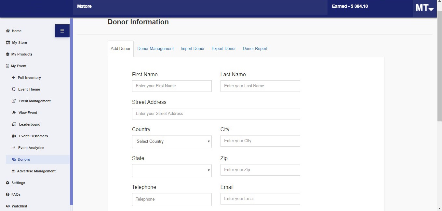This screenshot has height=211, width=442.
Task: Click the Watchlist eye icon
Action: pyautogui.click(x=8, y=206)
